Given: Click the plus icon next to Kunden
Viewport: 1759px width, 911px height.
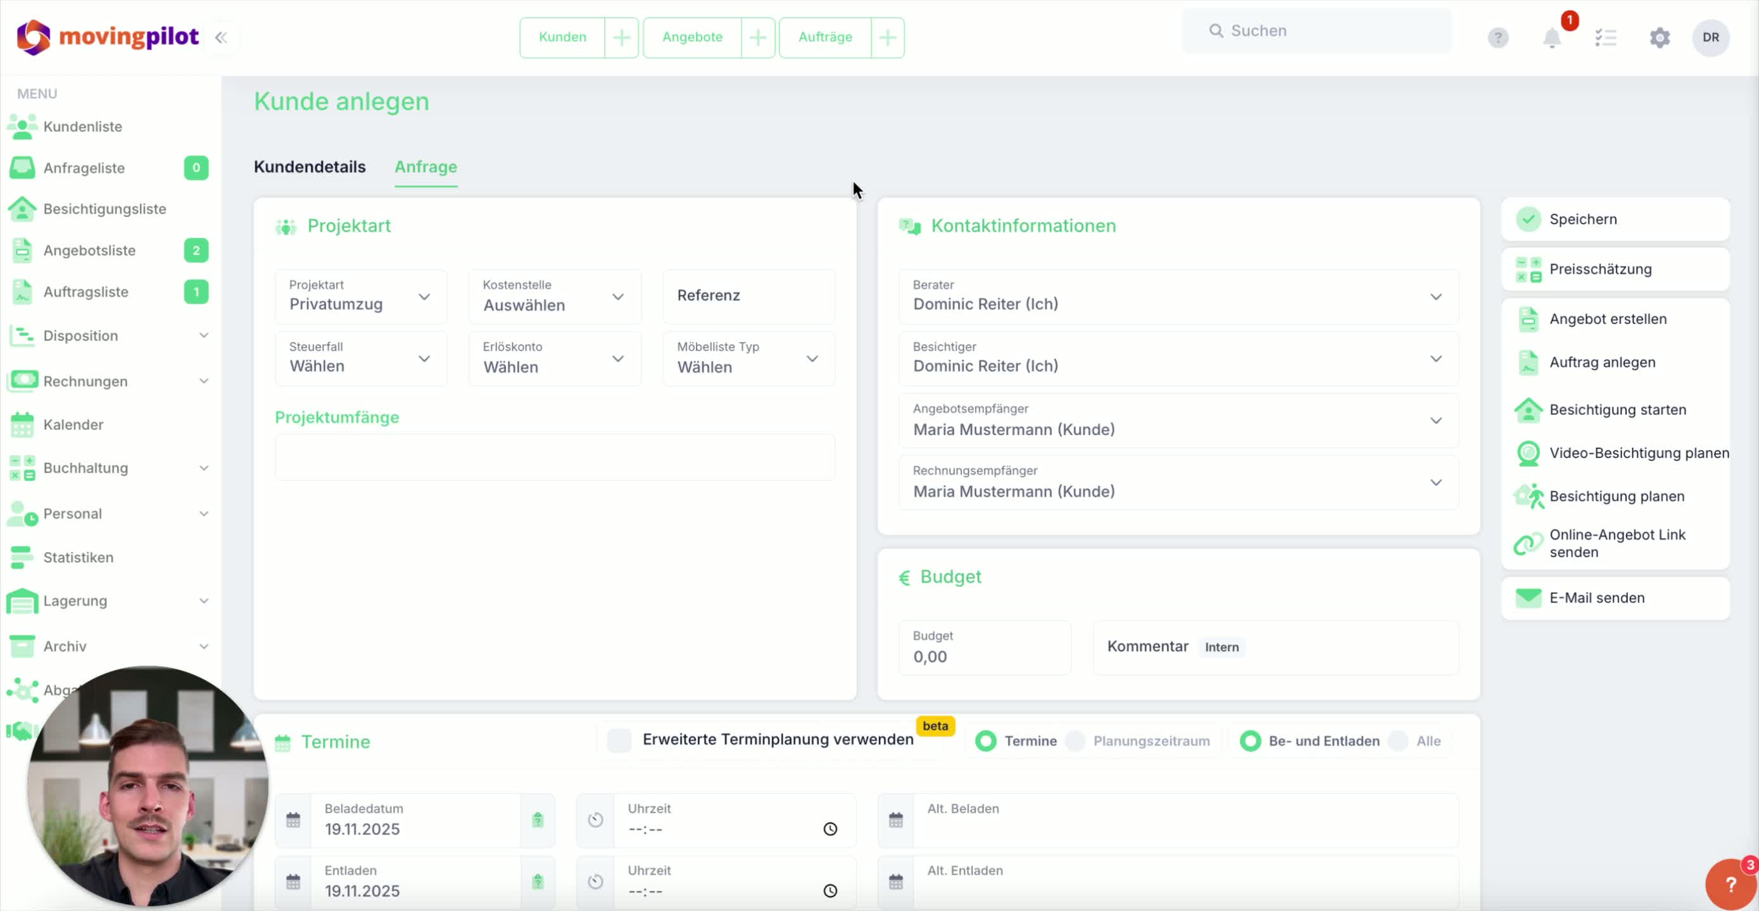Looking at the screenshot, I should tap(621, 37).
